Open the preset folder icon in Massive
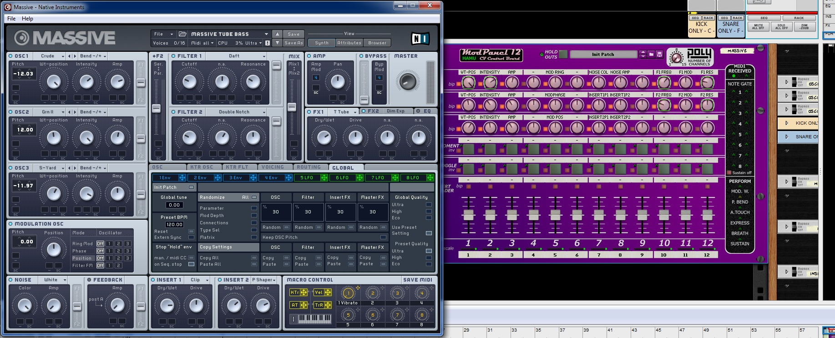The image size is (835, 338). (x=182, y=34)
